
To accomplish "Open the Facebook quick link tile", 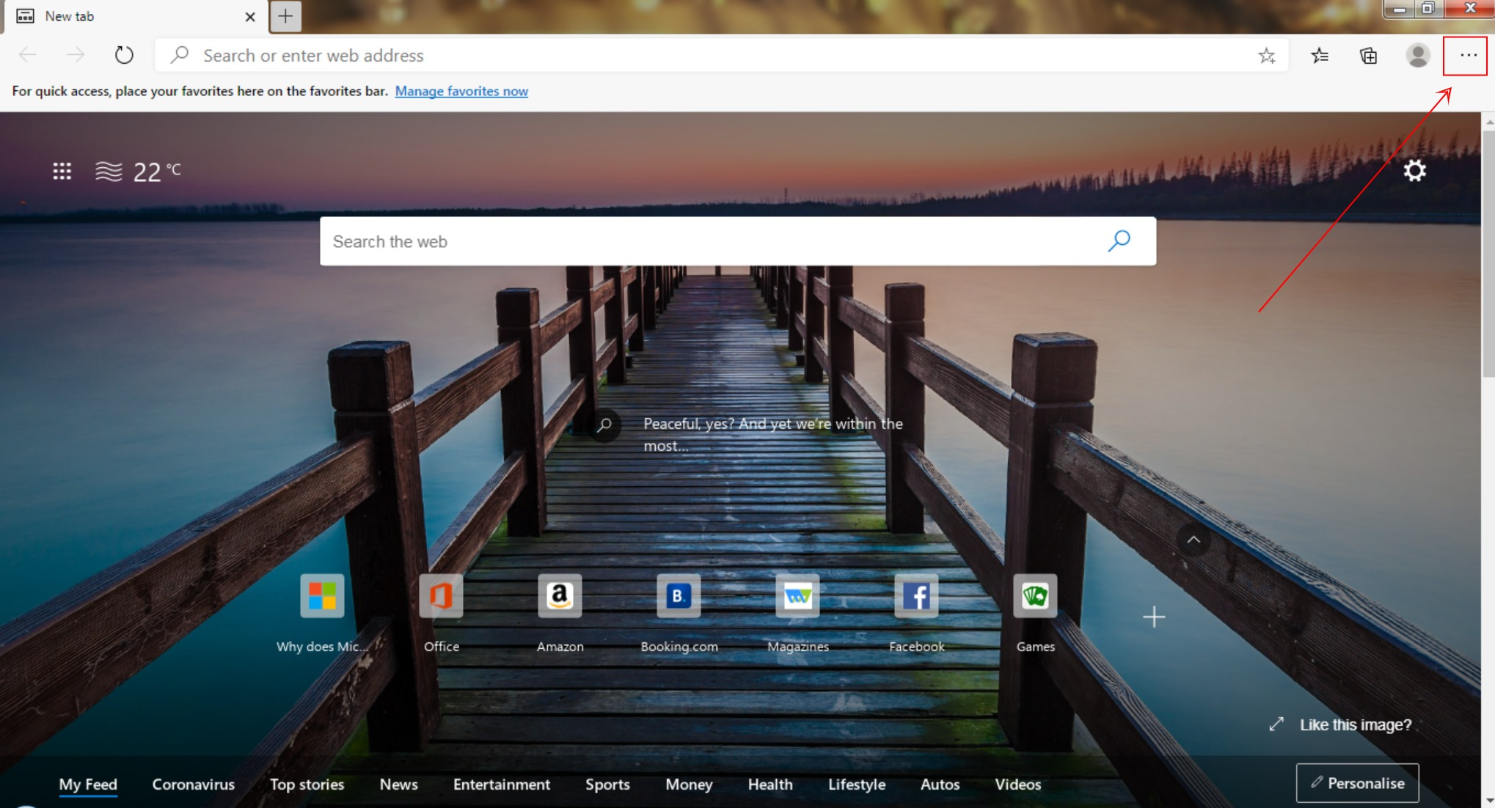I will [916, 596].
